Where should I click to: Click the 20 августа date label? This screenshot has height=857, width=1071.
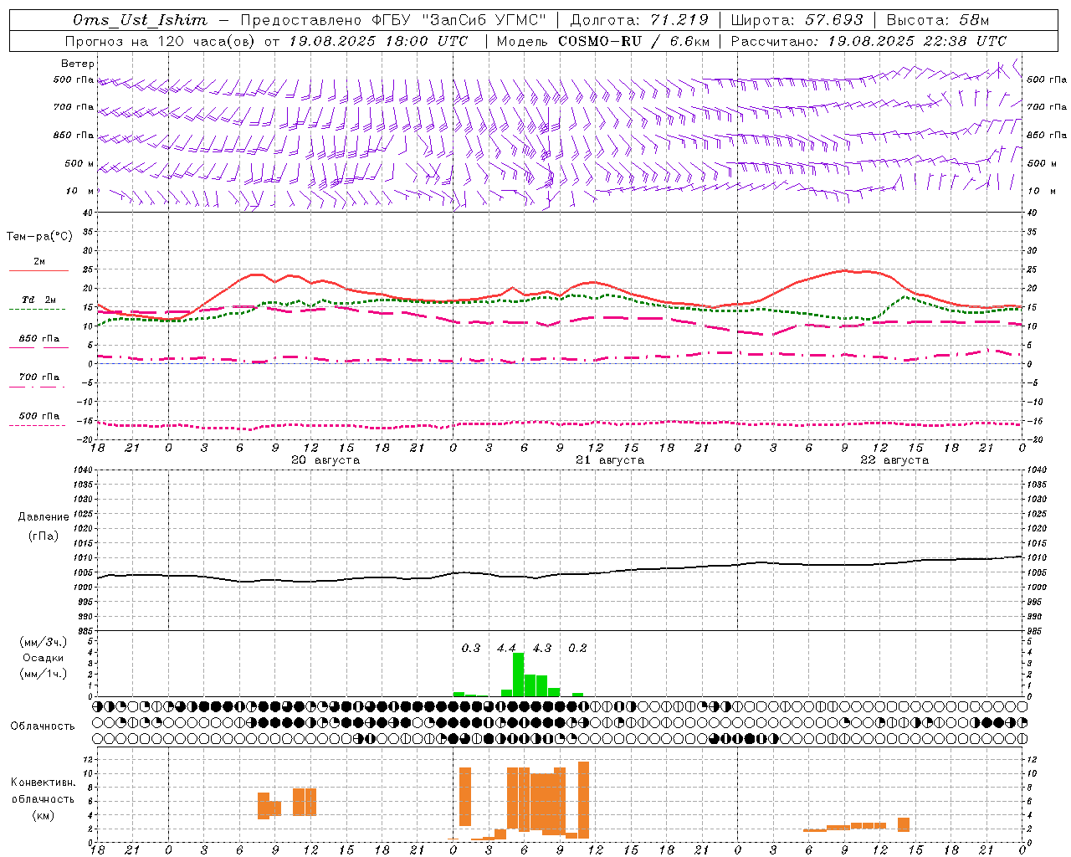325,460
